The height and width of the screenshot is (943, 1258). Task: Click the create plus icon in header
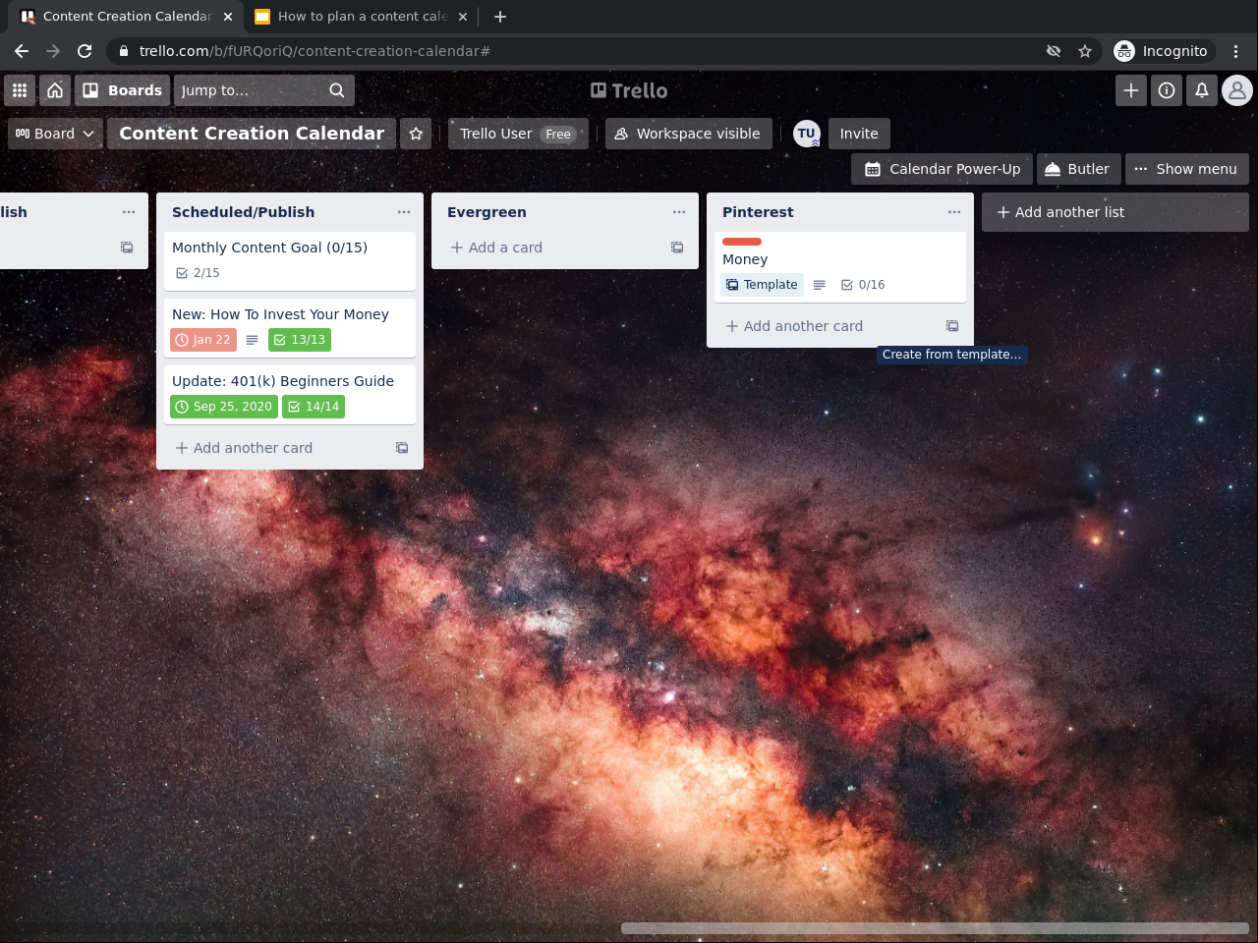pos(1131,90)
